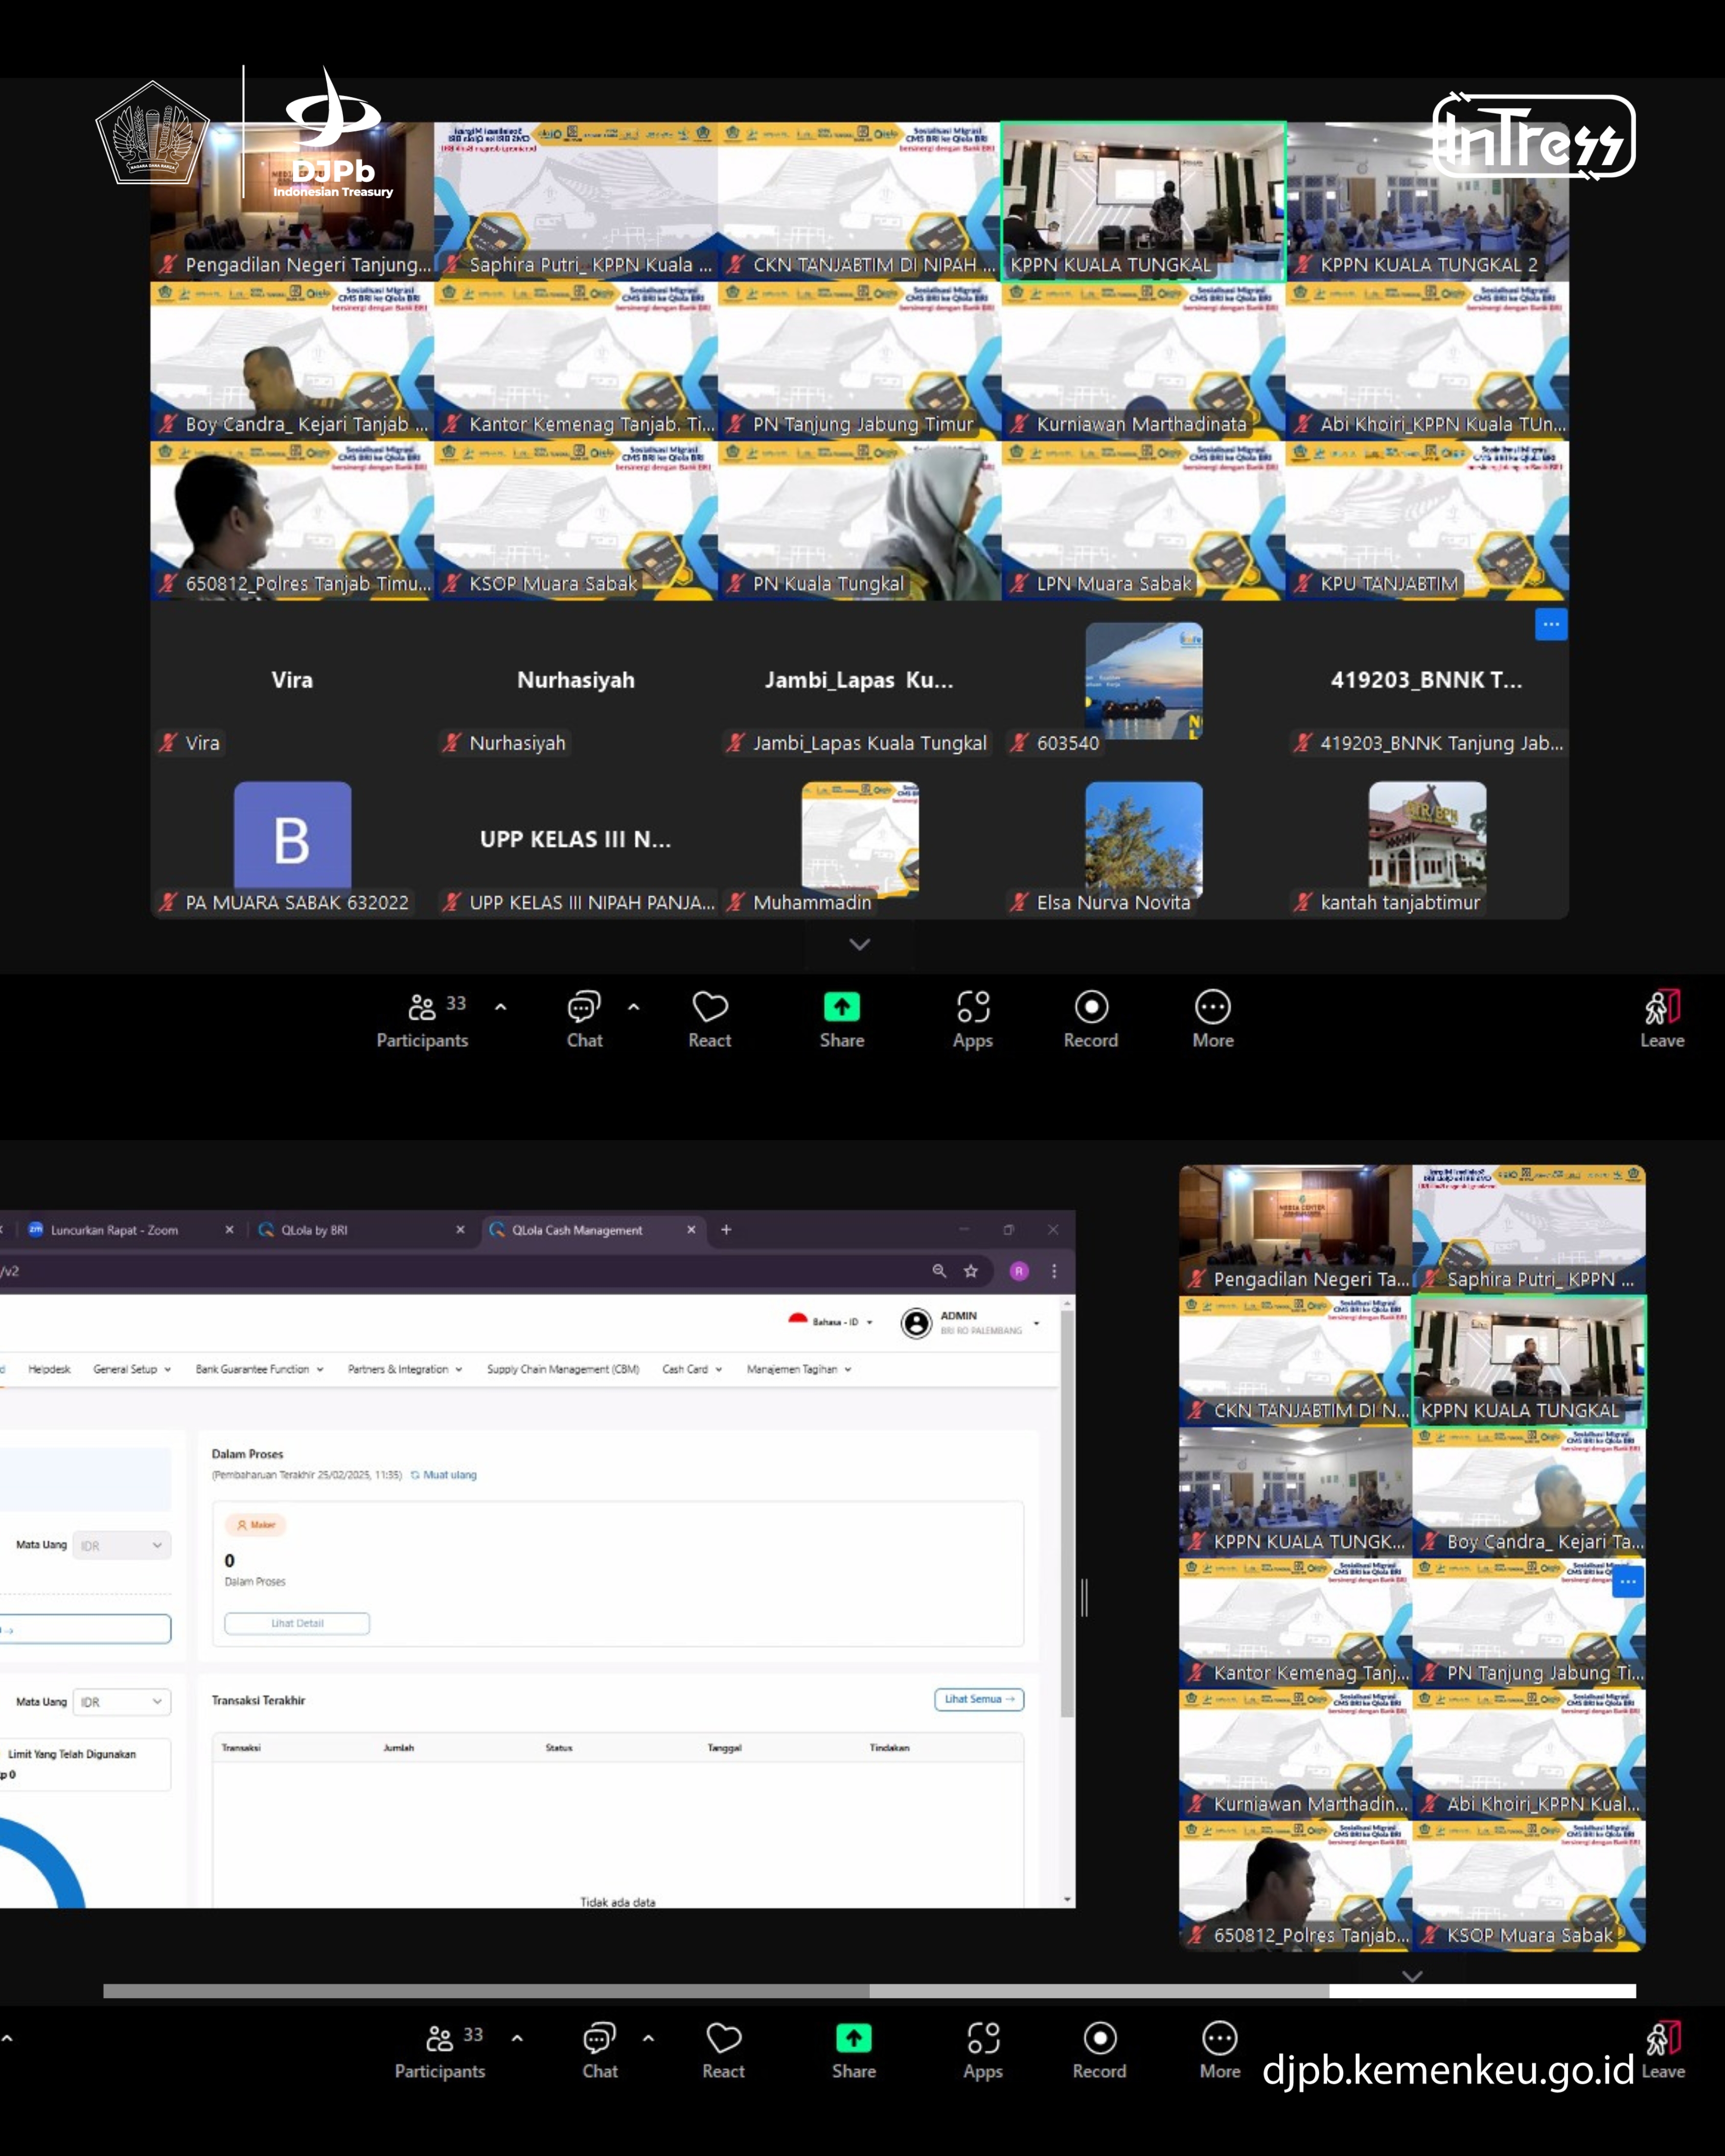Click green Share button in gallery-view Zoom toolbar
1725x2156 pixels.
coord(842,1019)
